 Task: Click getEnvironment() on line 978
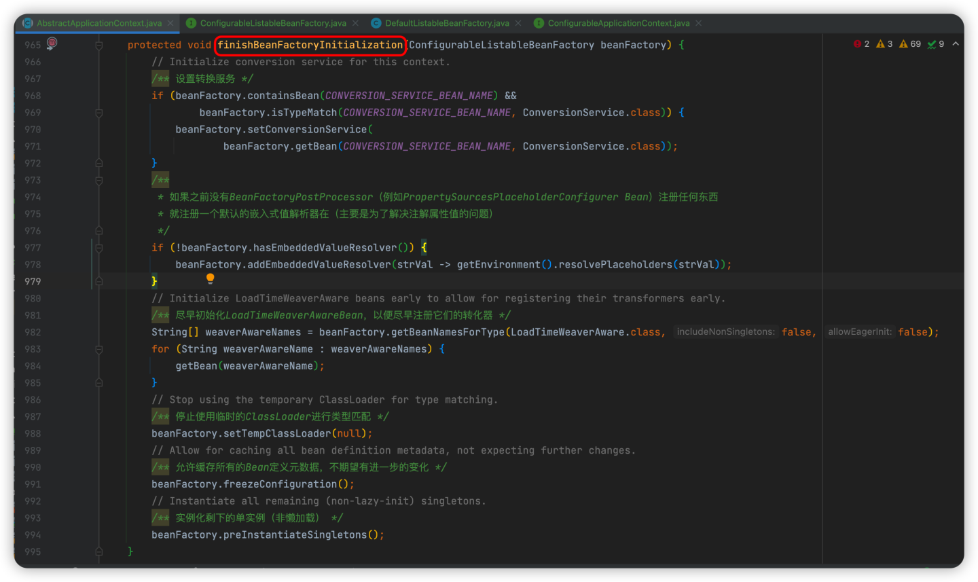coord(505,265)
